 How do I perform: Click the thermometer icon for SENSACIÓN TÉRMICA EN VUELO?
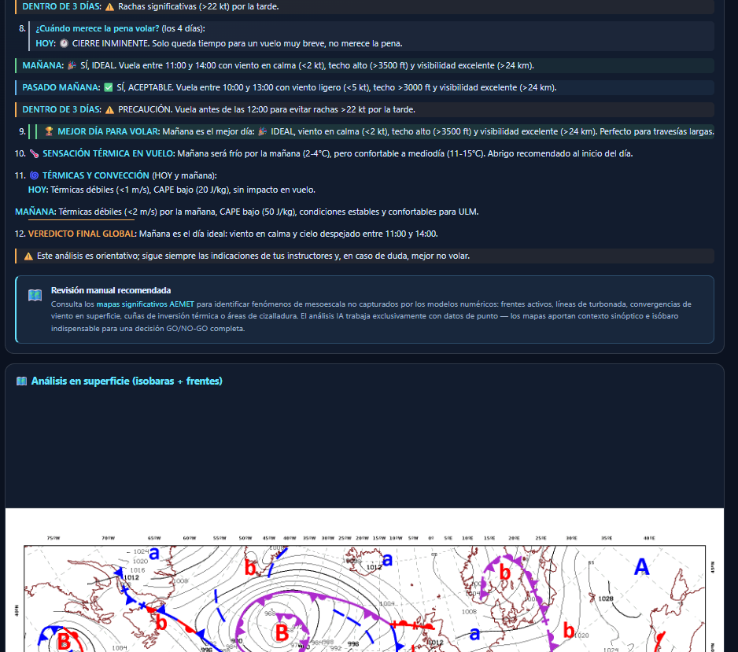tap(34, 153)
